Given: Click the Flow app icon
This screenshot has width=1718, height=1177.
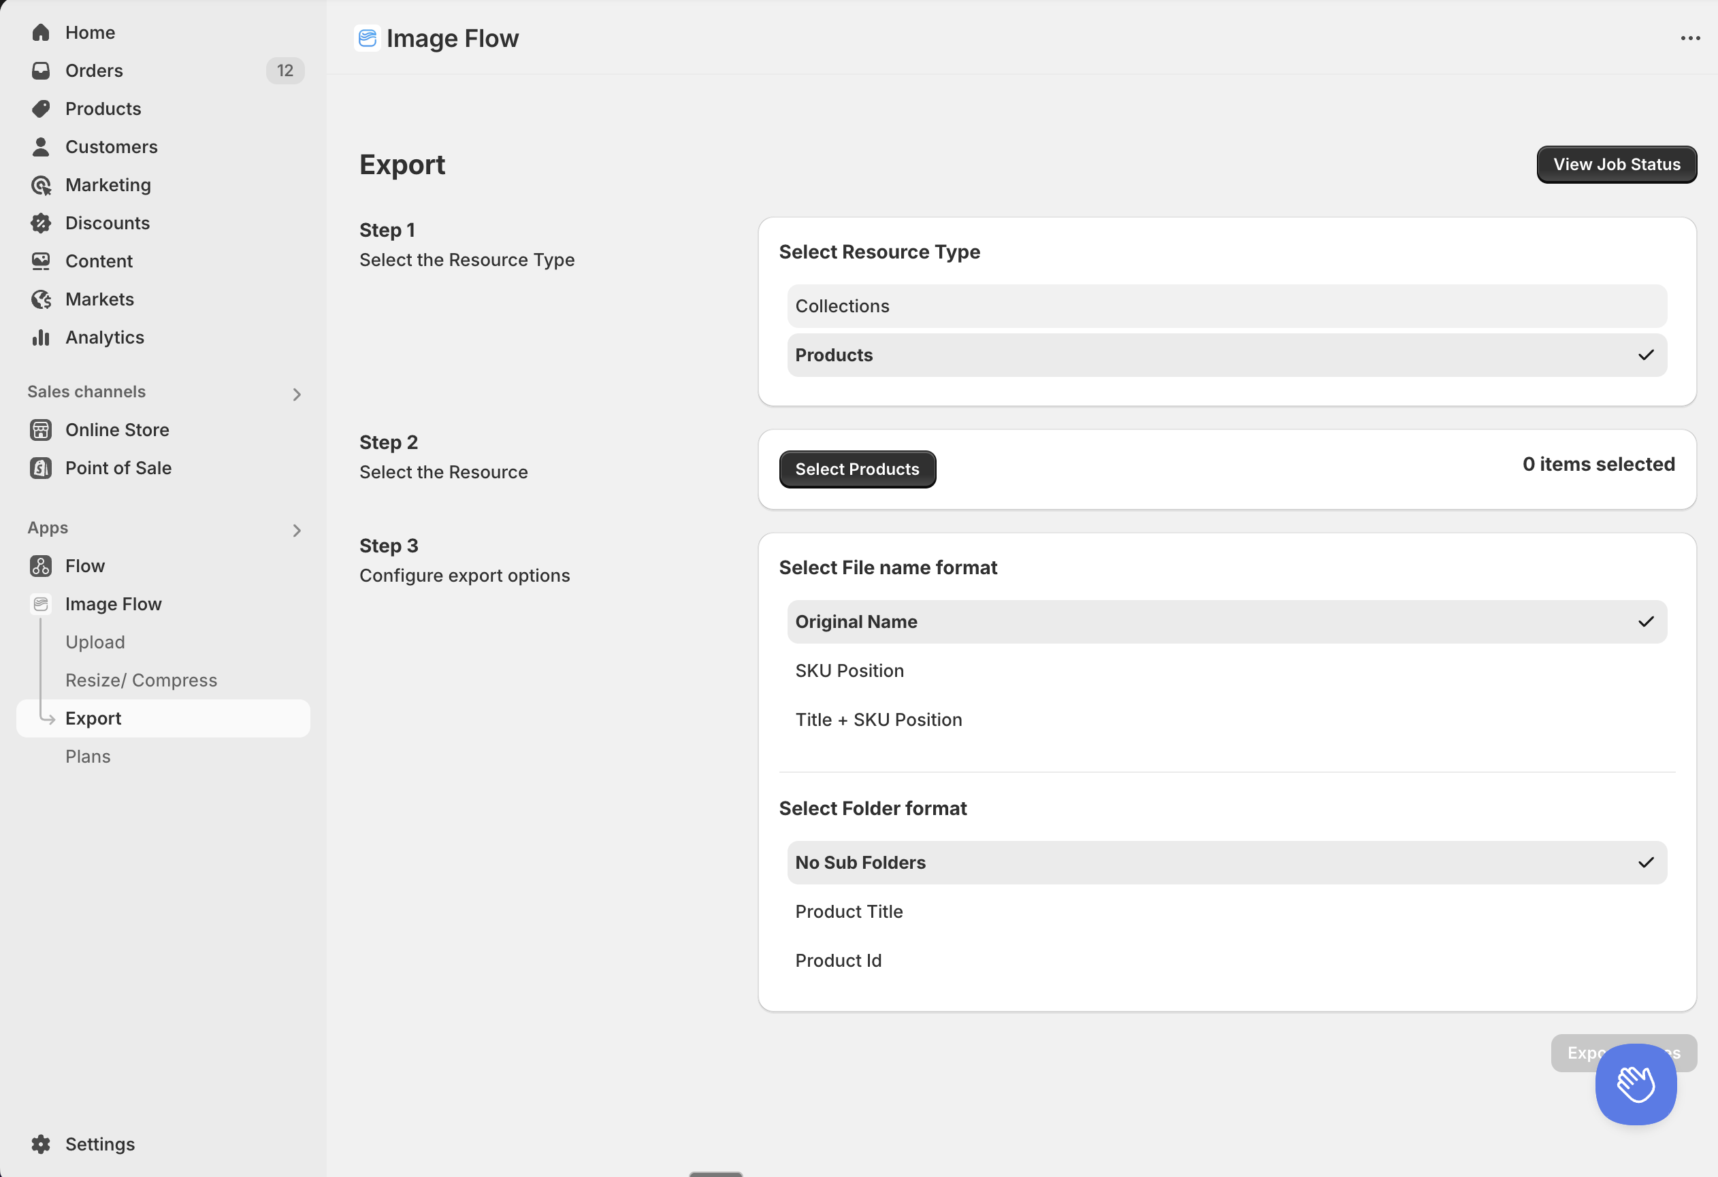Looking at the screenshot, I should (x=41, y=566).
